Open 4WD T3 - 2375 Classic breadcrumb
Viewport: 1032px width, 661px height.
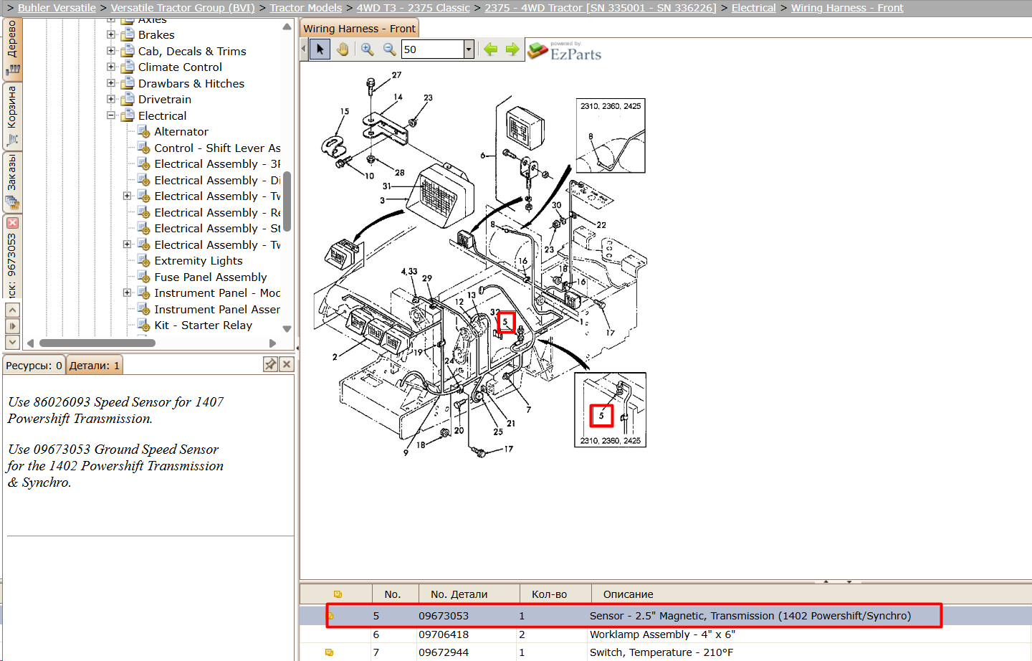click(414, 8)
